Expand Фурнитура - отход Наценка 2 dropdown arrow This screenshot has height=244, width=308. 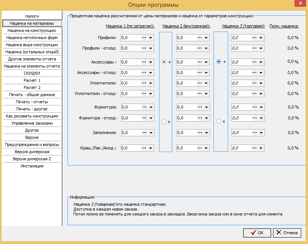[x=206, y=118]
